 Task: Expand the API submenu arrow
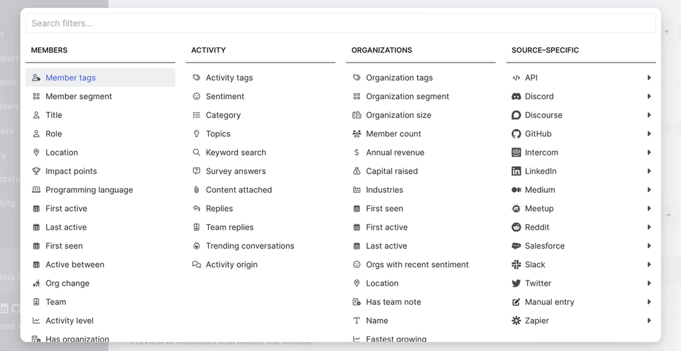point(648,78)
